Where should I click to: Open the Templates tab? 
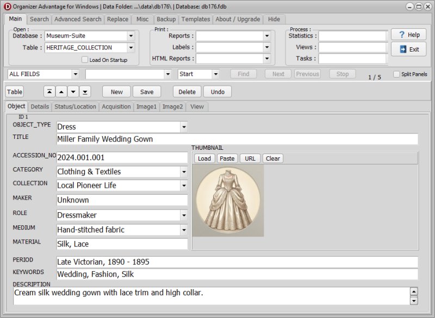point(196,19)
